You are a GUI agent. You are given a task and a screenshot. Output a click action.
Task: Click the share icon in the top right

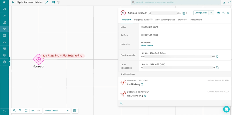pos(229,3)
